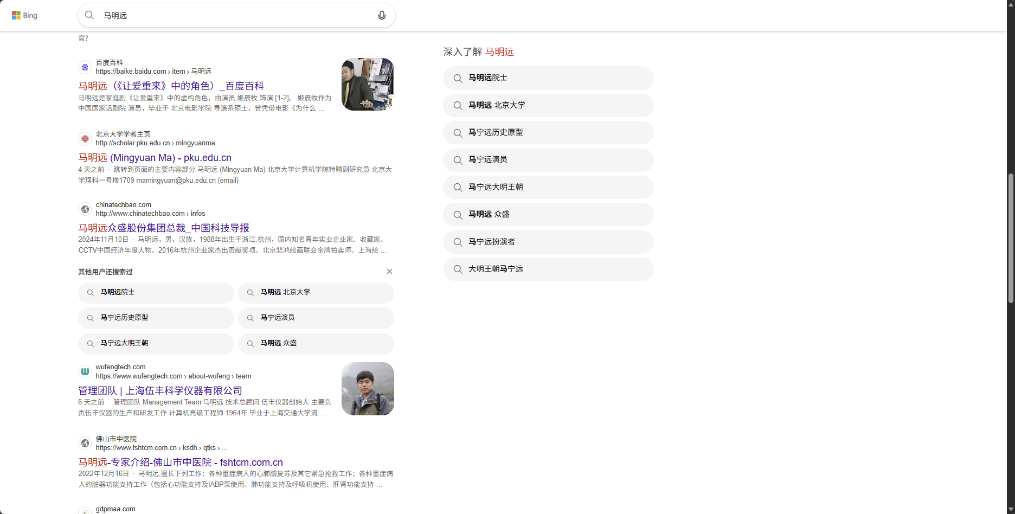
Task: Click the Bing logo
Action: tap(24, 15)
